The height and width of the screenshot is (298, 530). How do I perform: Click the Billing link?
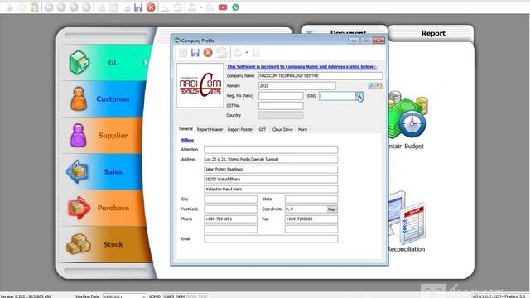(x=187, y=140)
